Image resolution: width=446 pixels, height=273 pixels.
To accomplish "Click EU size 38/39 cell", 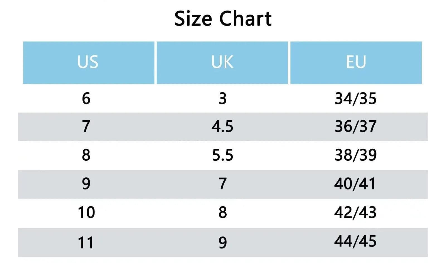I will pyautogui.click(x=355, y=155).
